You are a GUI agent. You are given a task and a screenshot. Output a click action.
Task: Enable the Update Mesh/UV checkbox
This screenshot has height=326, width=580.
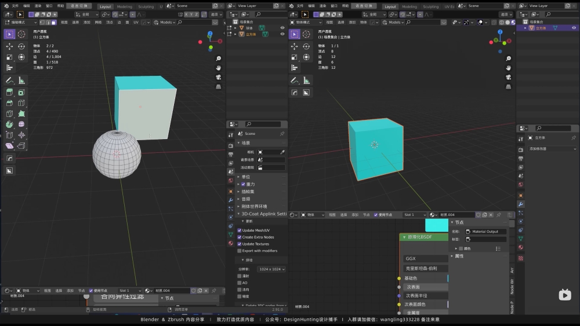tap(240, 230)
